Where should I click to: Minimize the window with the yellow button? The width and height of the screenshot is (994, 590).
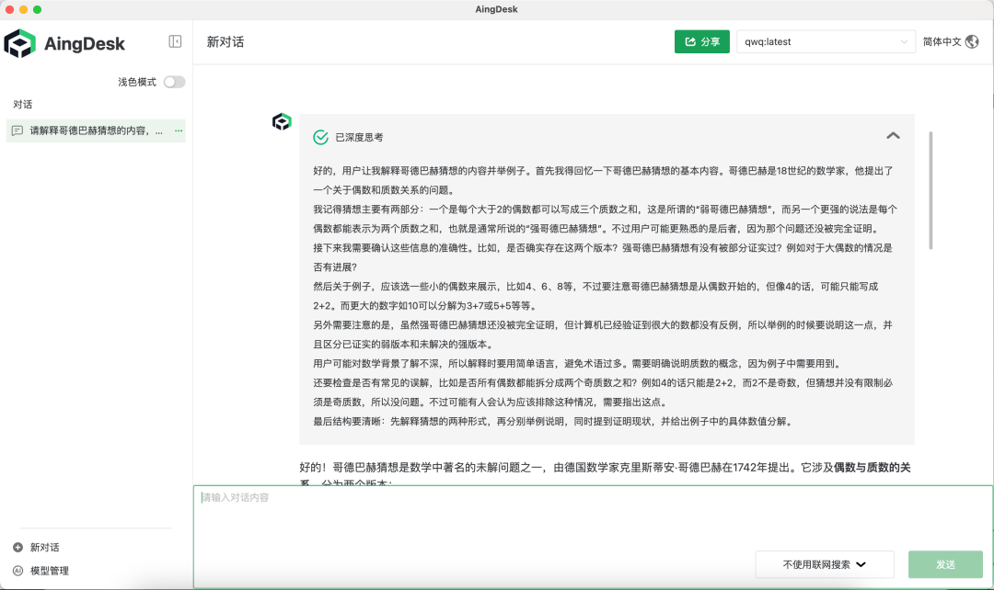coord(23,9)
